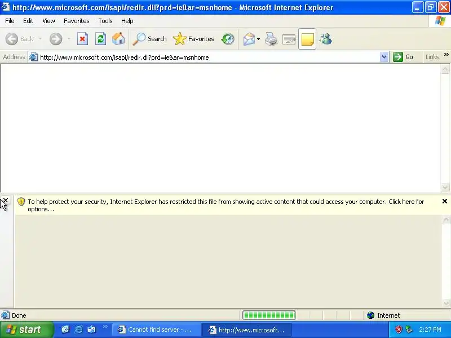
Task: Click the Mail envelope toolbar icon
Action: tap(249, 39)
